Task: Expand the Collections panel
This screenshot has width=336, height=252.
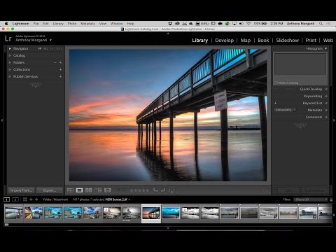Action: pyautogui.click(x=10, y=69)
